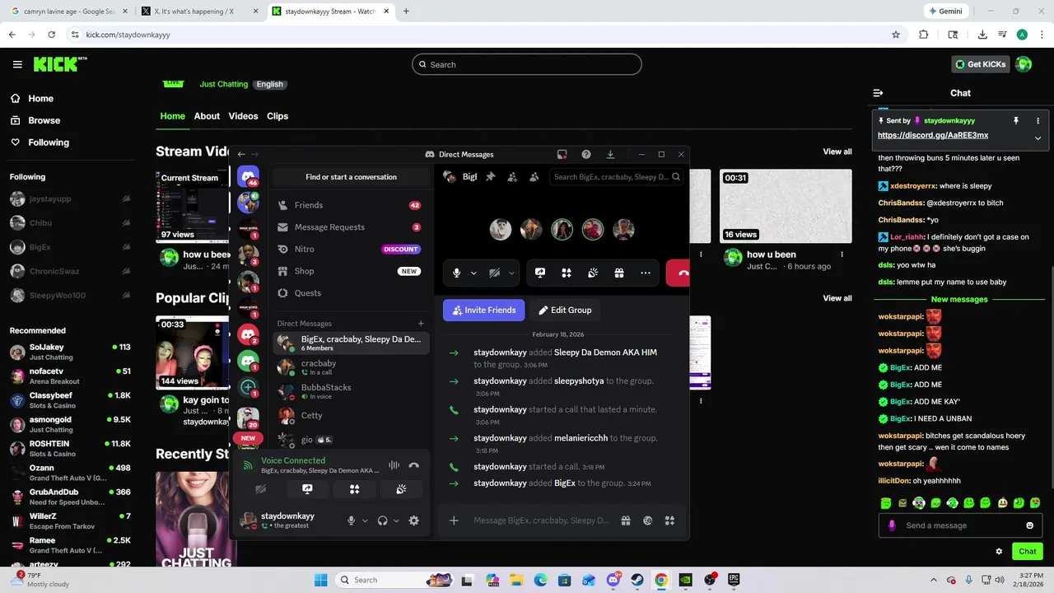Open Discord home direct messages icon

(x=248, y=176)
